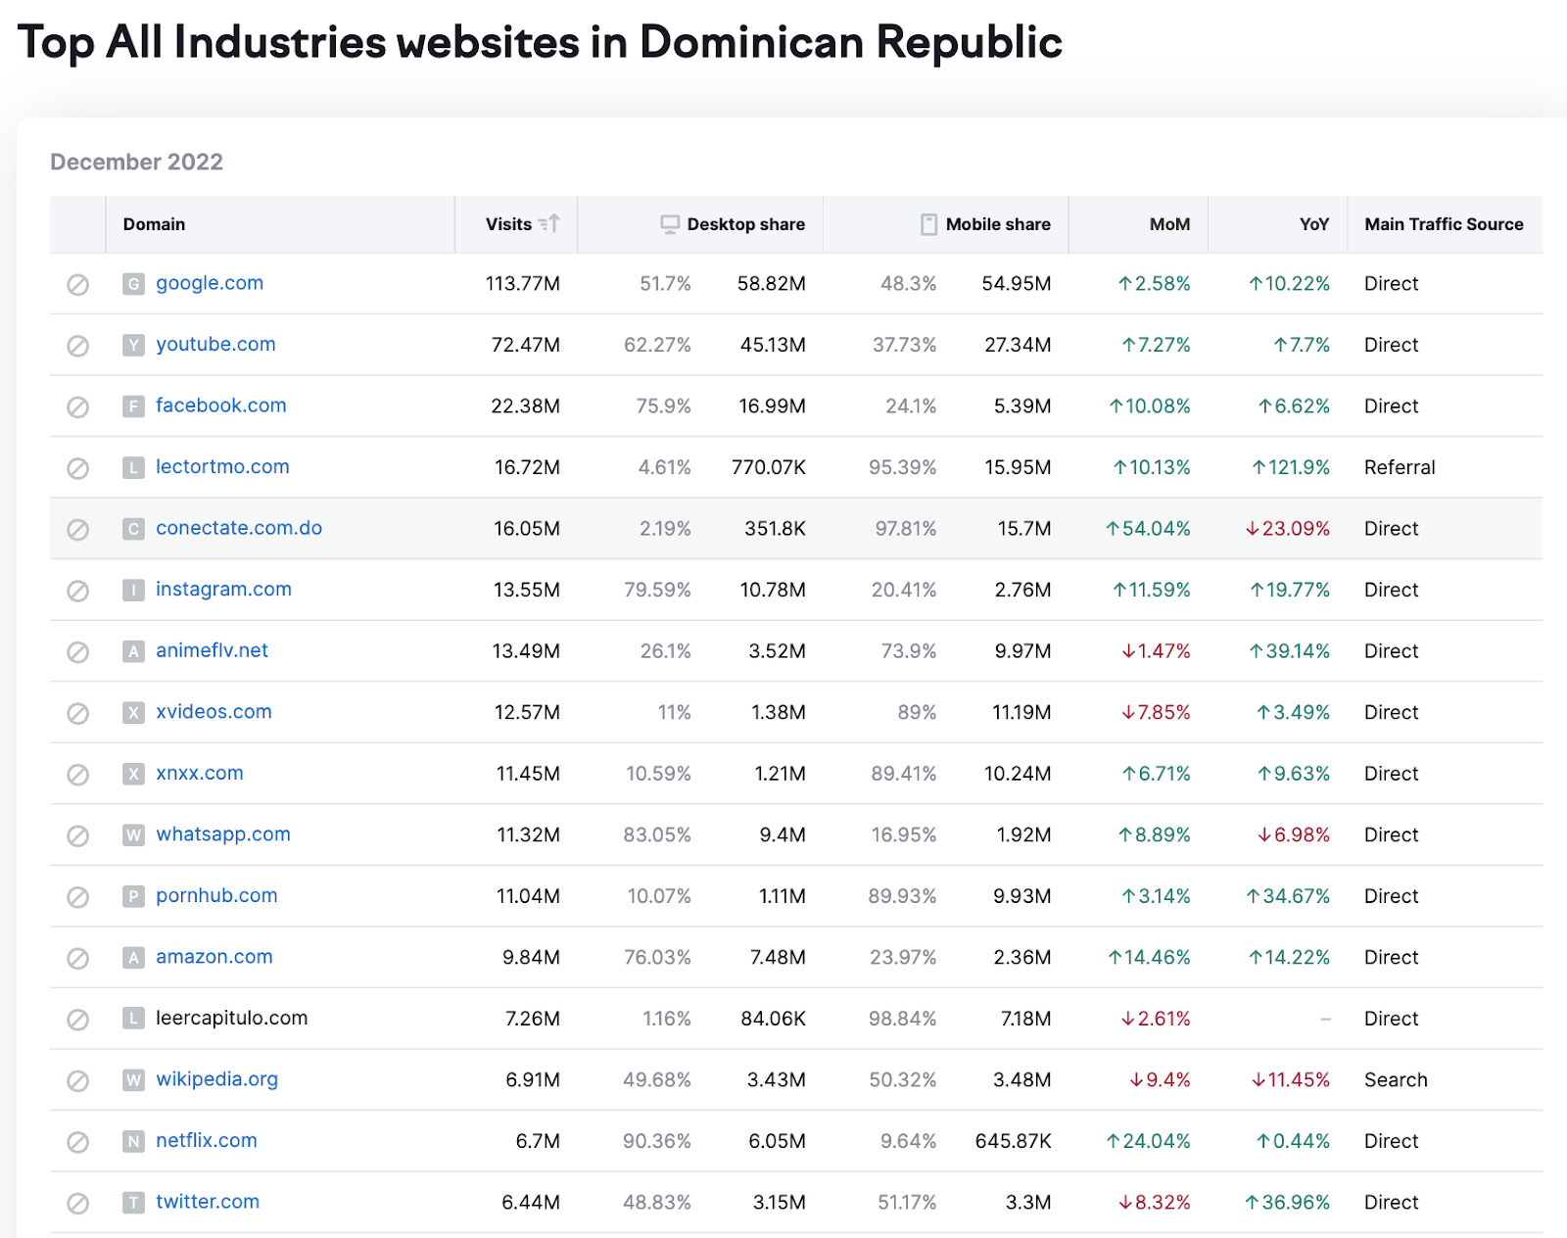This screenshot has height=1238, width=1567.
Task: Click lectortmo.com's Referral traffic source
Action: (x=1400, y=467)
